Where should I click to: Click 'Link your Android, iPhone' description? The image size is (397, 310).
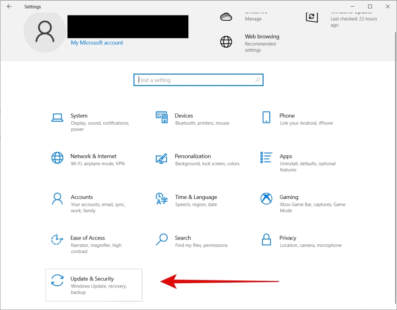coord(307,123)
